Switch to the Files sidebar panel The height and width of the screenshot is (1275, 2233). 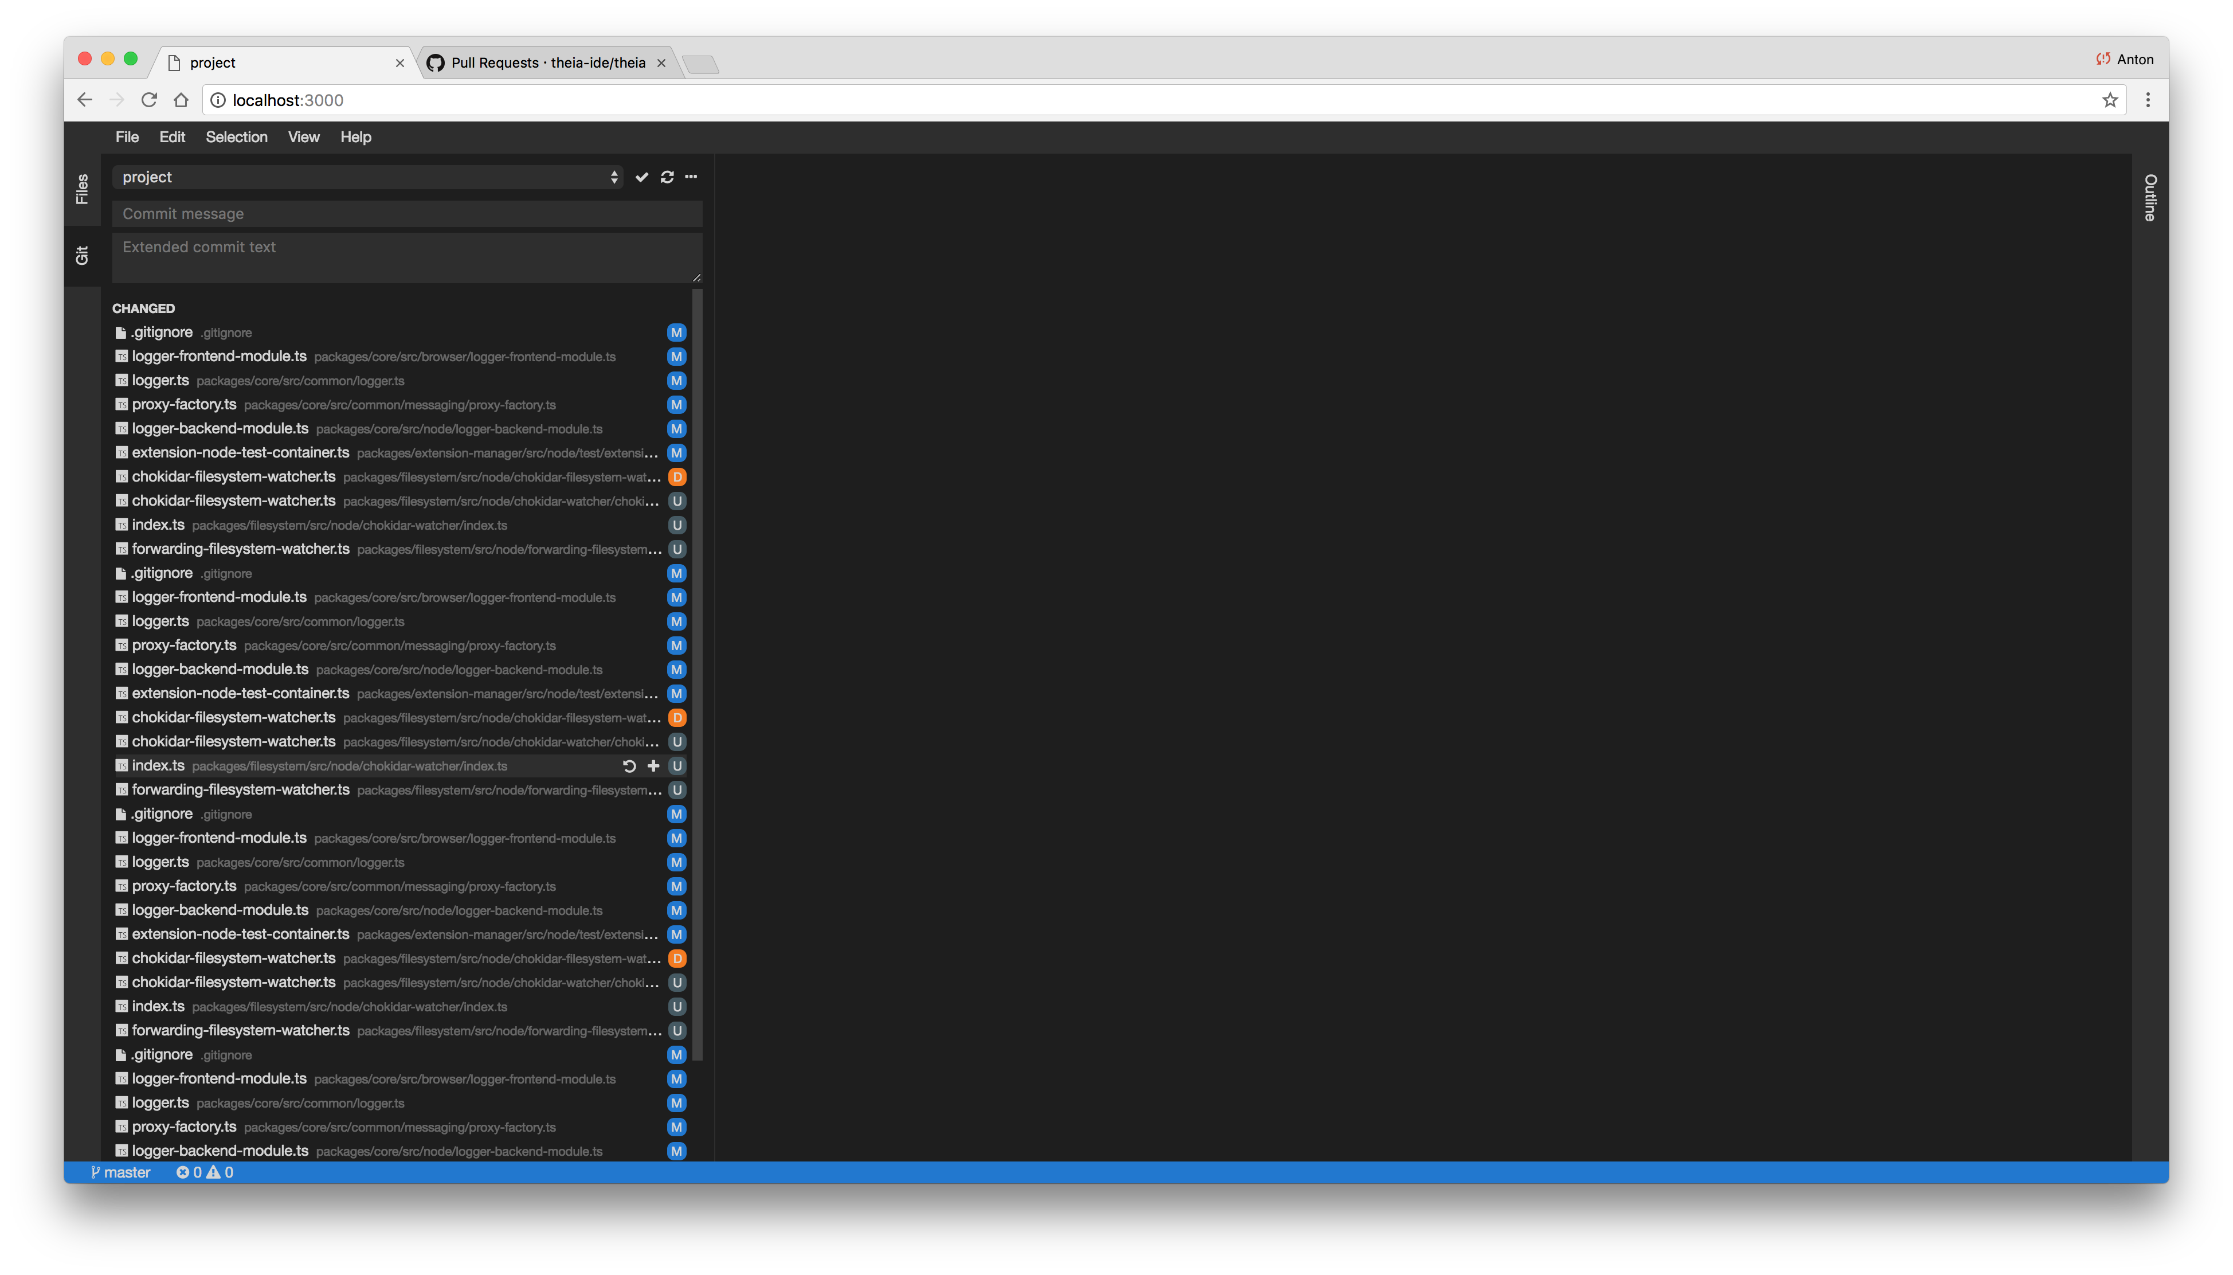83,189
